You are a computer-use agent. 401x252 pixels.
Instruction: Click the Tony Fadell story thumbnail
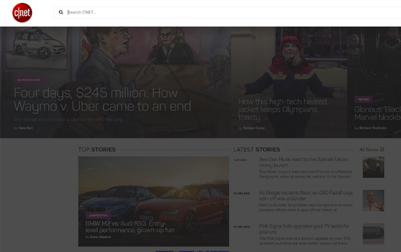pos(373,200)
